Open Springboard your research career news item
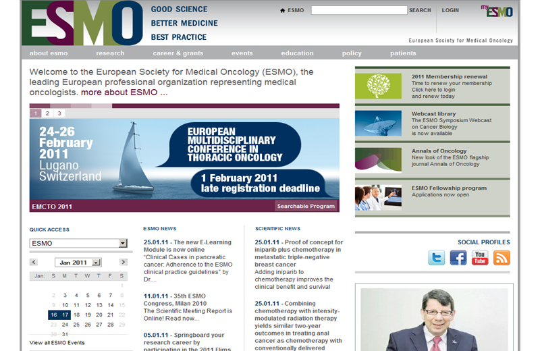The image size is (540, 351). click(x=187, y=342)
